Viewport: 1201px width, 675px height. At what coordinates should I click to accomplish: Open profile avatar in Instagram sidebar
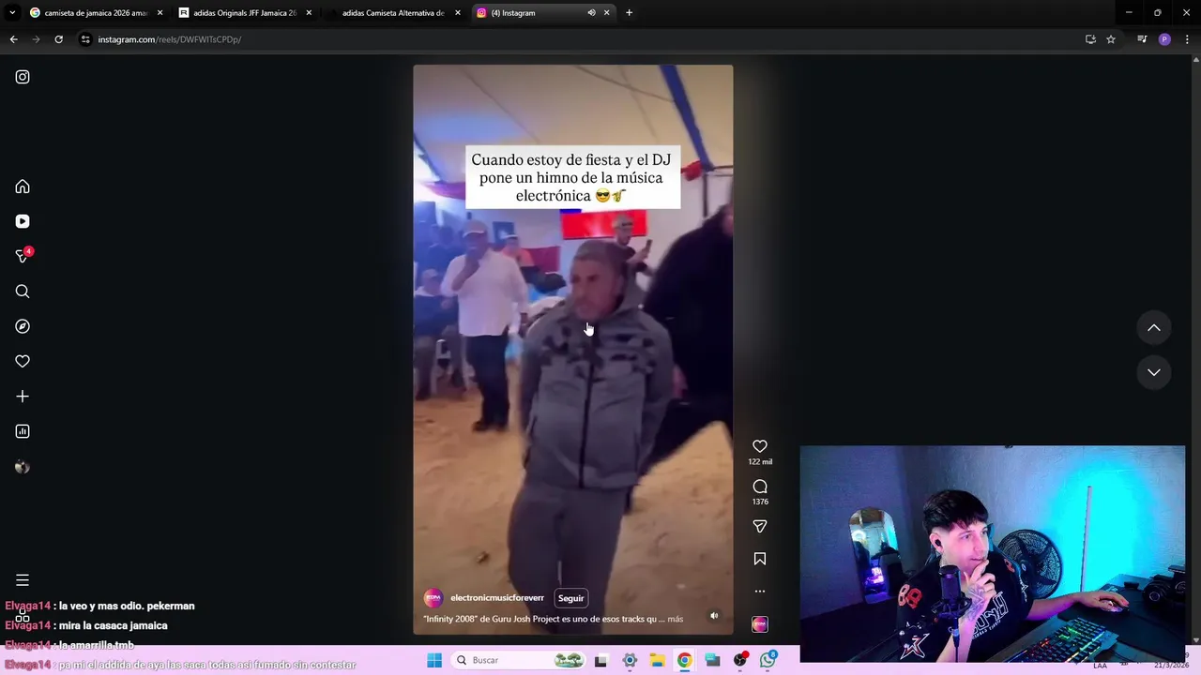click(x=23, y=467)
